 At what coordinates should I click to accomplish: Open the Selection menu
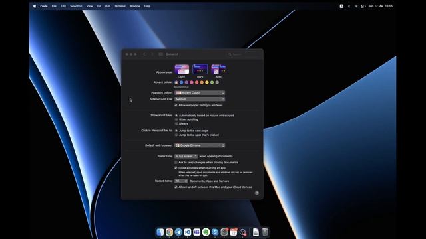pyautogui.click(x=76, y=6)
